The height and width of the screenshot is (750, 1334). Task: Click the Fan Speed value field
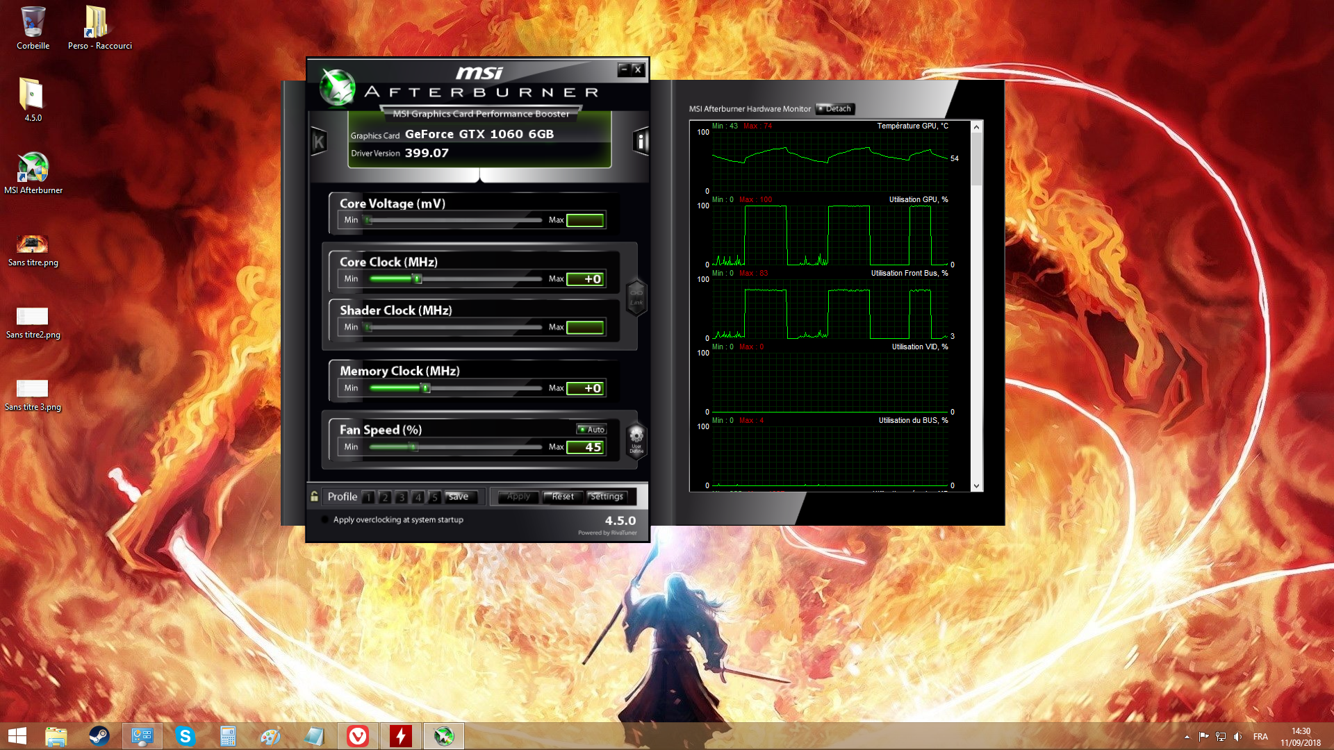(x=585, y=447)
